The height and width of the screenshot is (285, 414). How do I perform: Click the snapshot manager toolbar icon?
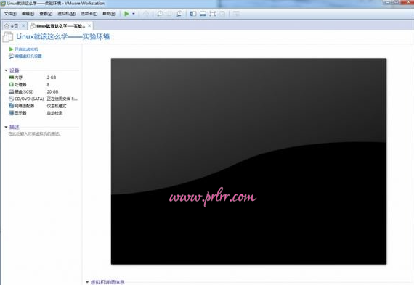coord(179,14)
